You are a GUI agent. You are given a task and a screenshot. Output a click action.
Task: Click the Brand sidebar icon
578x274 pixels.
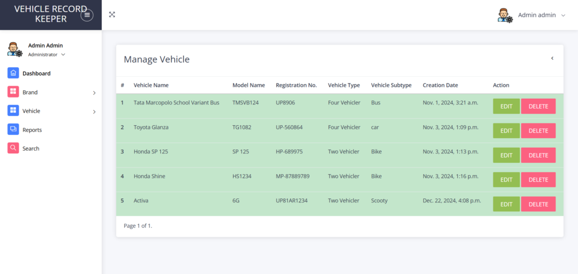[x=14, y=92]
